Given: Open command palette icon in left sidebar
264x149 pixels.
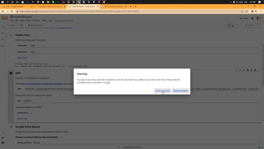Looking at the screenshot, I should point(3,138).
